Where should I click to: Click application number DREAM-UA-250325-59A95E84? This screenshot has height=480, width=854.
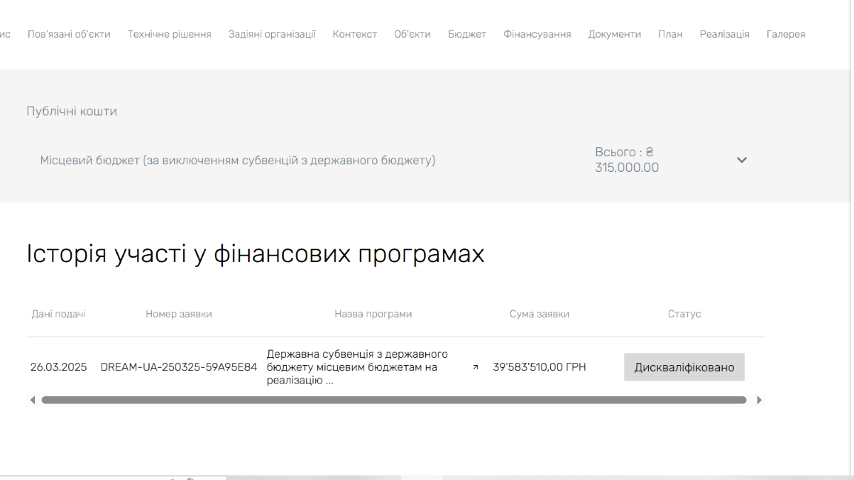[179, 367]
